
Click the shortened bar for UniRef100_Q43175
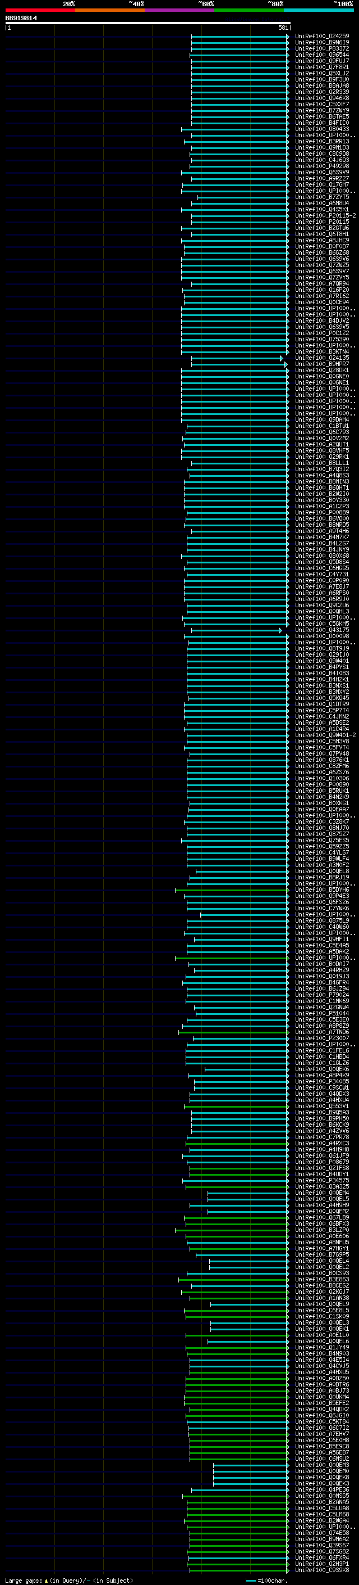point(236,631)
